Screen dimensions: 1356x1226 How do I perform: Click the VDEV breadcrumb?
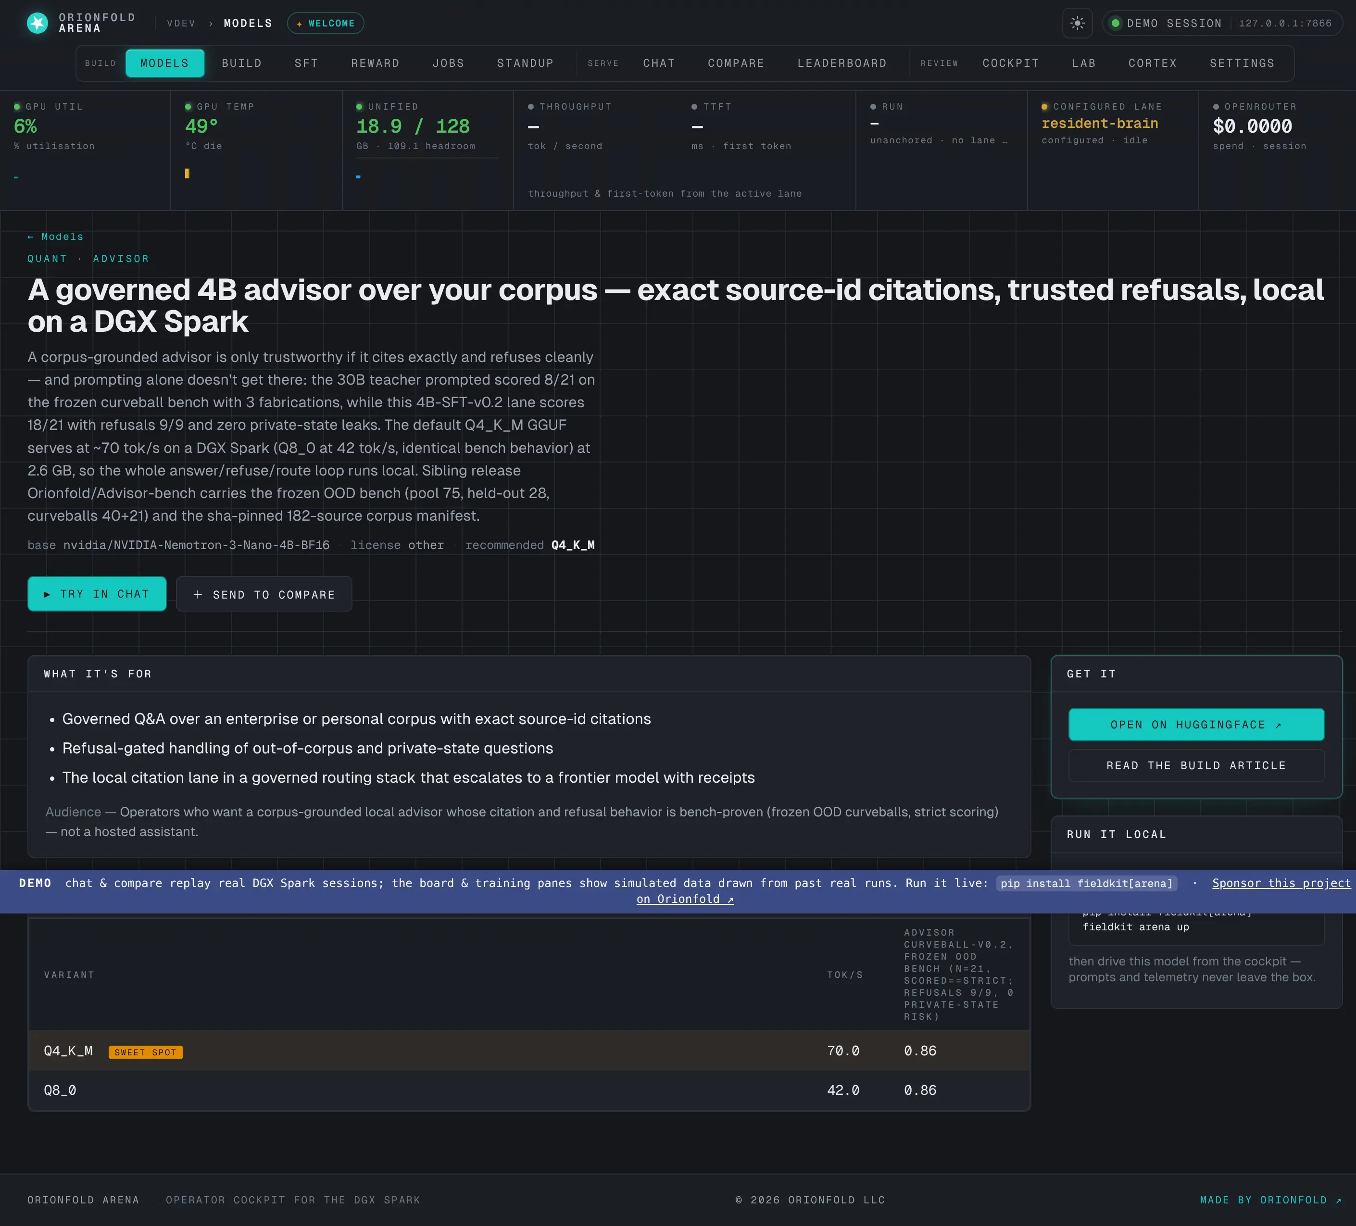(181, 23)
